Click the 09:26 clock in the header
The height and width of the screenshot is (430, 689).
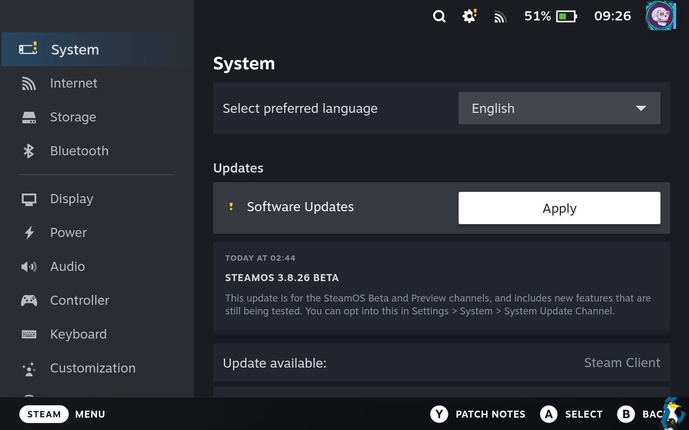point(613,16)
